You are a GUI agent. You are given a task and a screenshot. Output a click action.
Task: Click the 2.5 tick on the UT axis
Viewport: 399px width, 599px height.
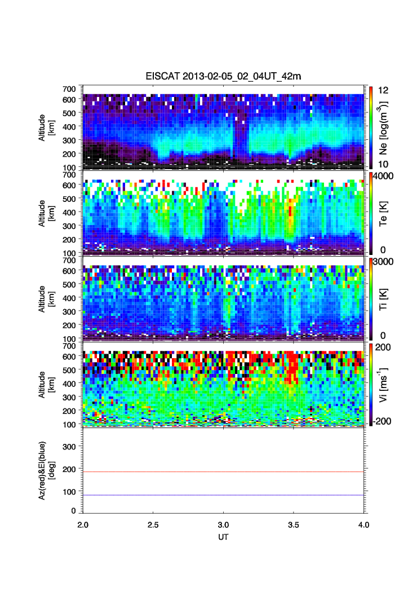tap(153, 525)
